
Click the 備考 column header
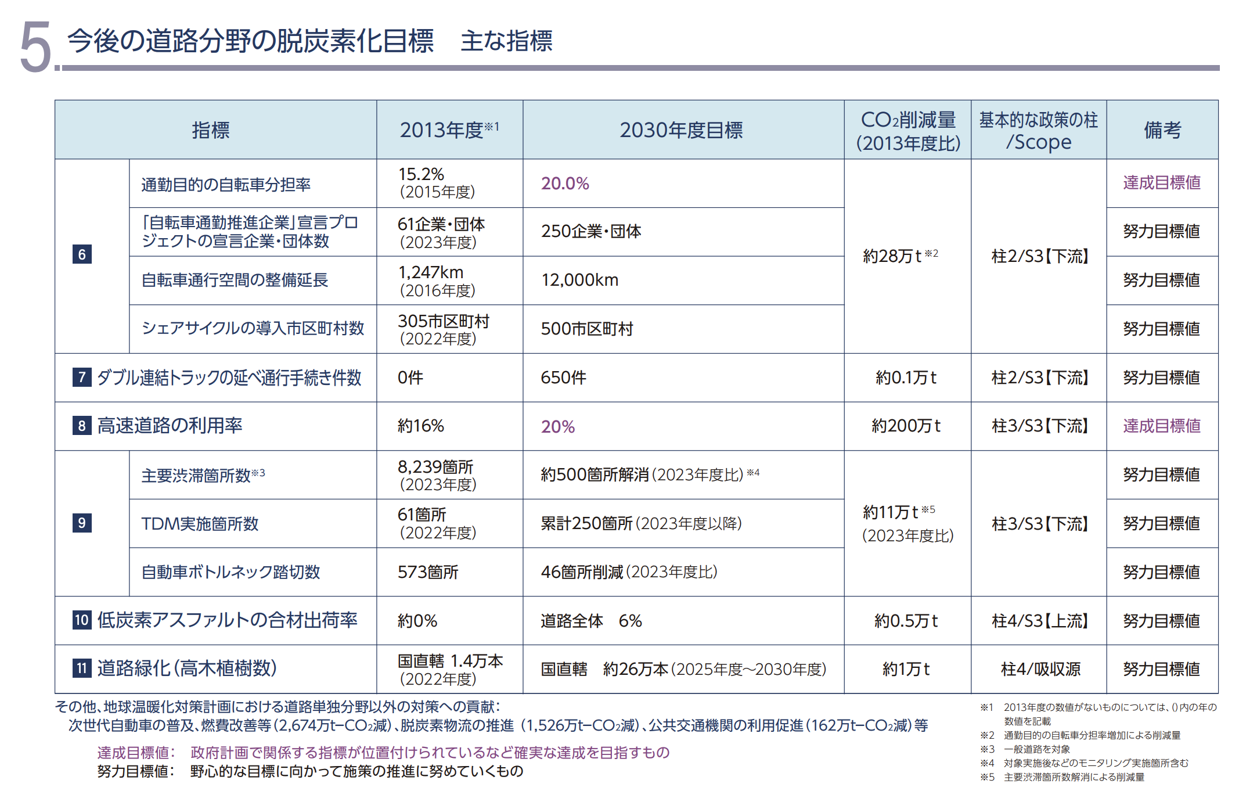(1162, 130)
